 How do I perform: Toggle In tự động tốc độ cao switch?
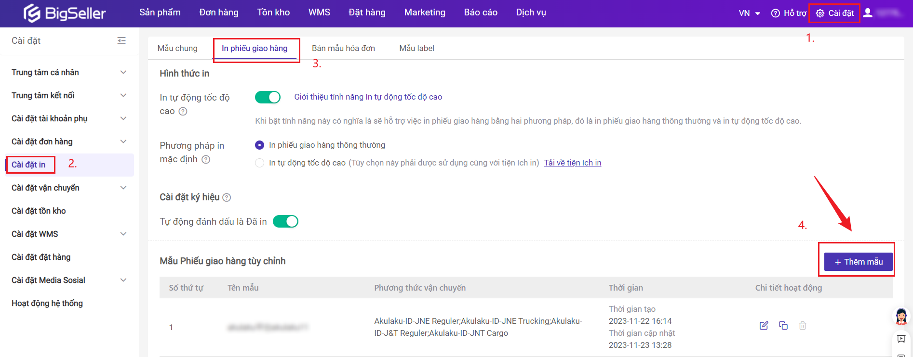(x=268, y=97)
